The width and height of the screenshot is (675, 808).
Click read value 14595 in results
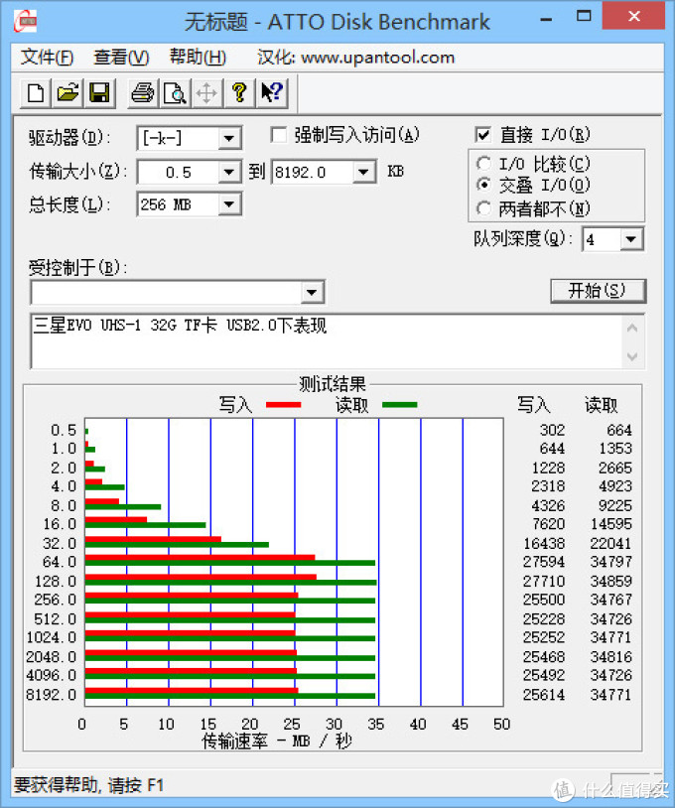tap(611, 524)
